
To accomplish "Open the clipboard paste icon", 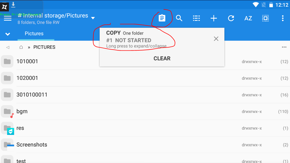I will [x=162, y=18].
